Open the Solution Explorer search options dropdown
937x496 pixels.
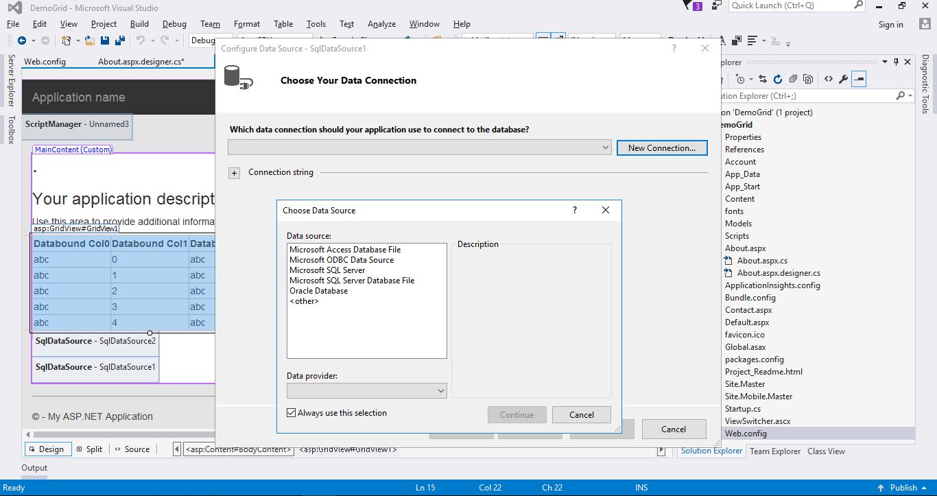click(910, 96)
